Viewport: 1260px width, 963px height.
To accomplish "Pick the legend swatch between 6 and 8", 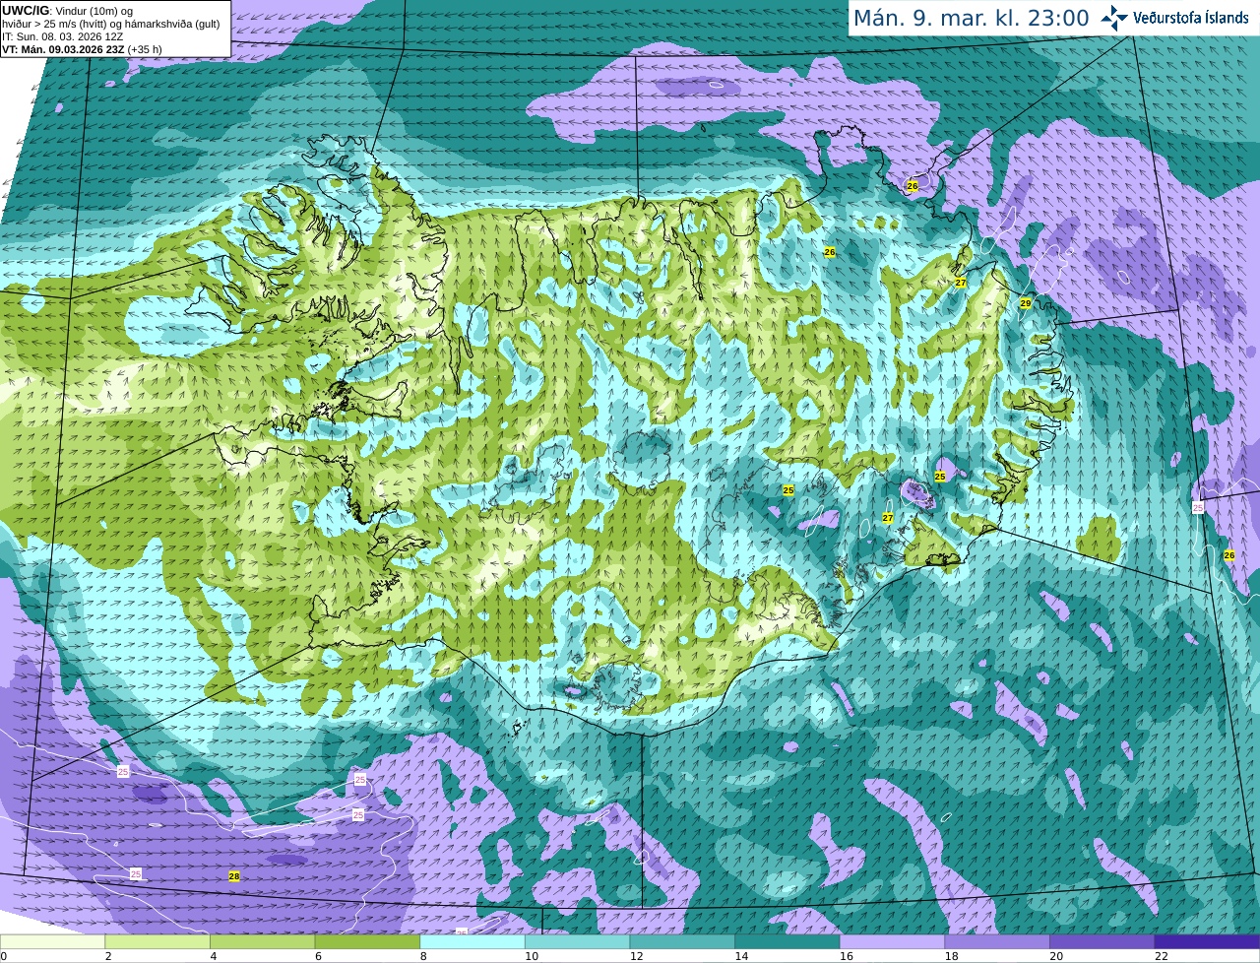I will pyautogui.click(x=367, y=942).
